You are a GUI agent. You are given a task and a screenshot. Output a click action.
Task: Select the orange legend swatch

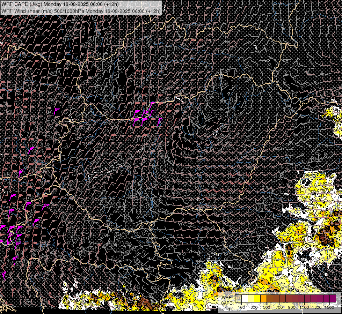pyautogui.click(x=263, y=298)
